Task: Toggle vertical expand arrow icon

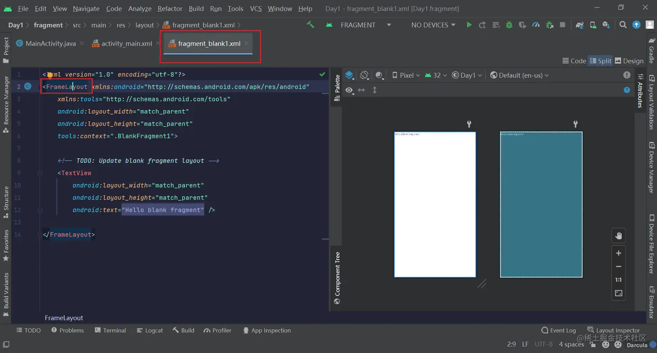Action: (x=375, y=90)
